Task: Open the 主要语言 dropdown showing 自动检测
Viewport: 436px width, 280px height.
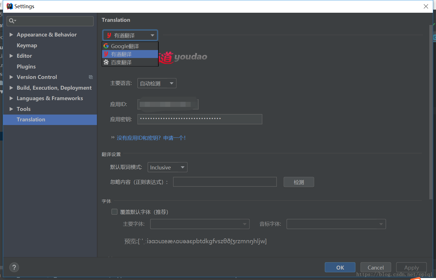Action: [157, 83]
